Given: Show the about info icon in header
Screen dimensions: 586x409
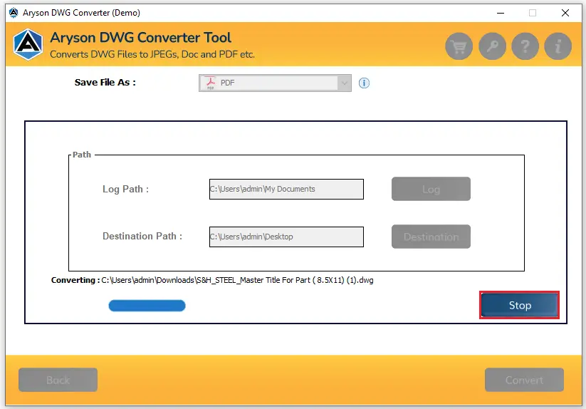Looking at the screenshot, I should (x=558, y=46).
